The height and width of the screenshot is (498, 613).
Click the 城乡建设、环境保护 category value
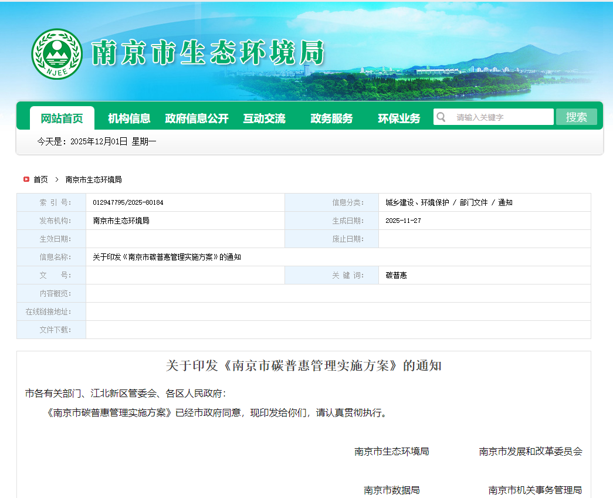click(417, 202)
